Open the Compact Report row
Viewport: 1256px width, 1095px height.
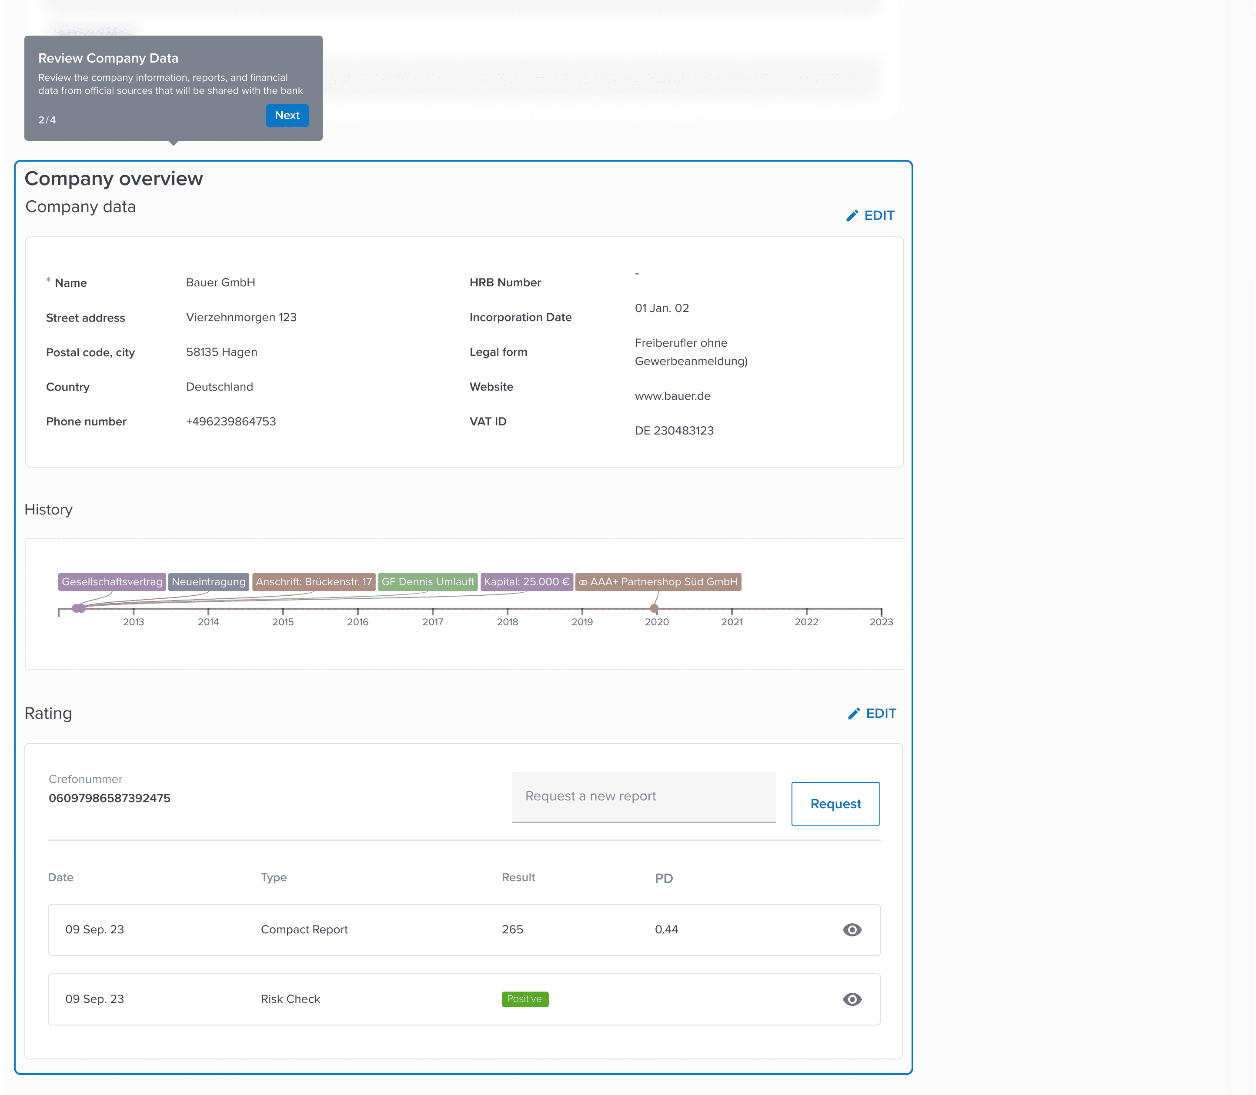coord(304,929)
